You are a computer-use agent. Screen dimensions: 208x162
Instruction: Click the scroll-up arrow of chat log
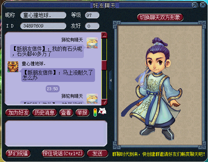pos(104,35)
